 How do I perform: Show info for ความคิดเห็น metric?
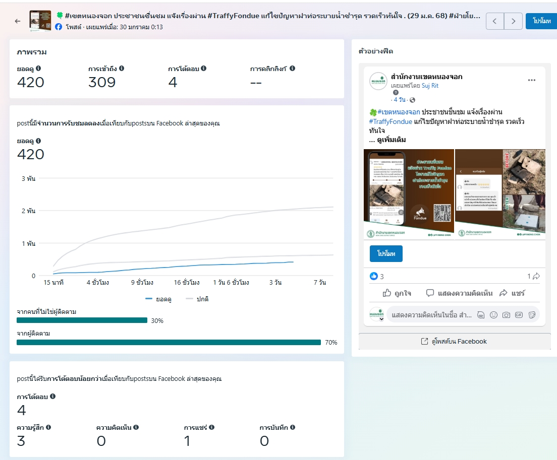coord(136,427)
